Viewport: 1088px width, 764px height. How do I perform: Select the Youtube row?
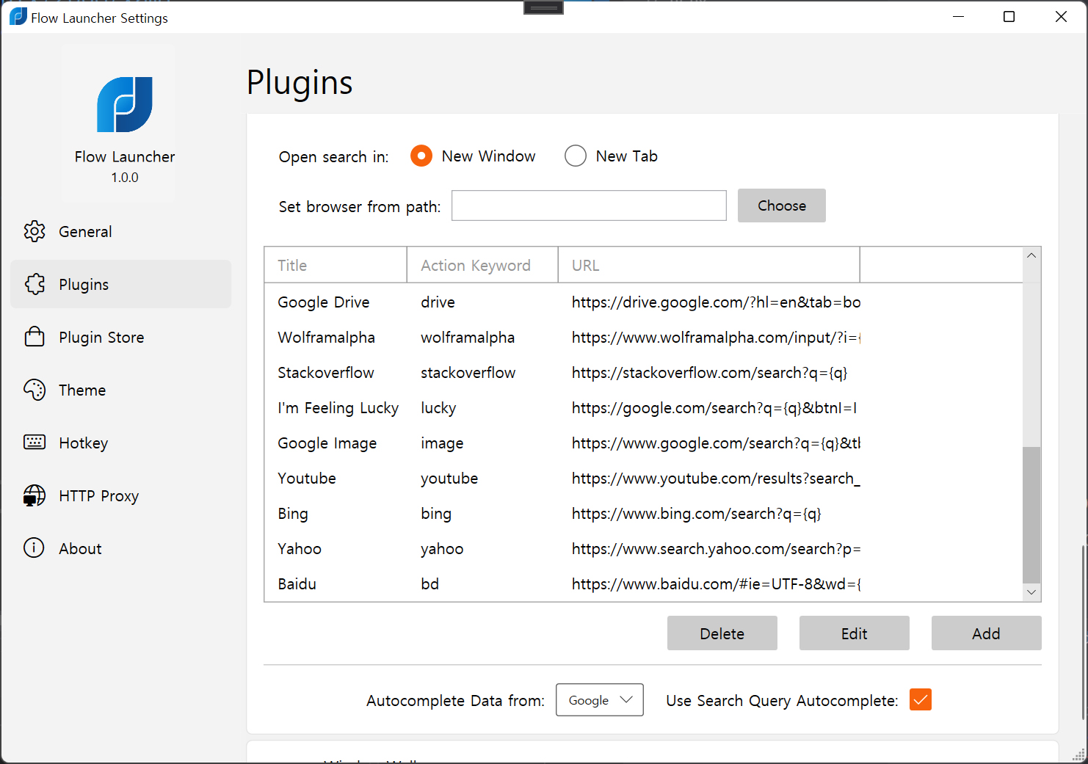643,478
